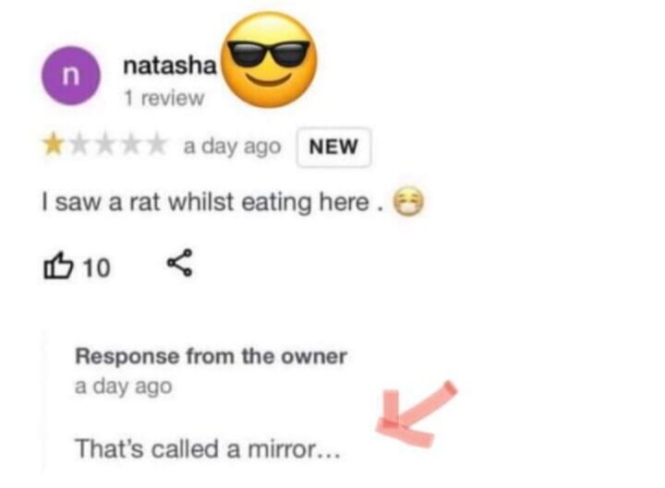This screenshot has height=488, width=665.
Task: Click natasha's purple avatar circle
Action: pos(71,76)
